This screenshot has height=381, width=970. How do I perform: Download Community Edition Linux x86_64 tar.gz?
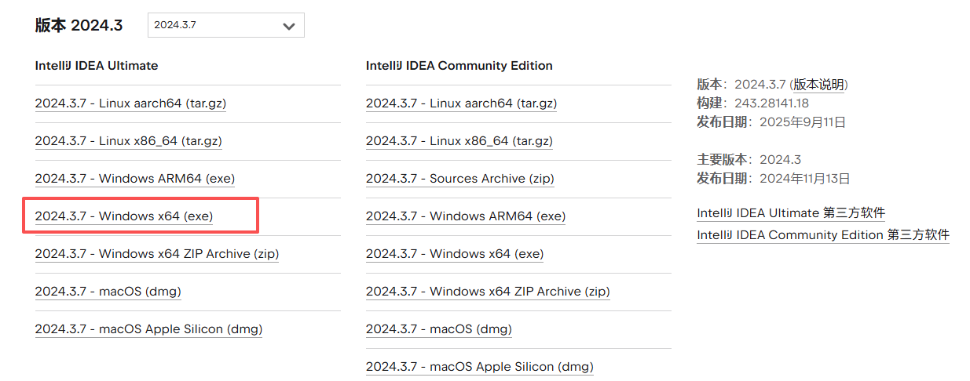pyautogui.click(x=459, y=141)
